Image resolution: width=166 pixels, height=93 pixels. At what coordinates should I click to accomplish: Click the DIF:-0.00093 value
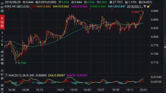point(38,75)
